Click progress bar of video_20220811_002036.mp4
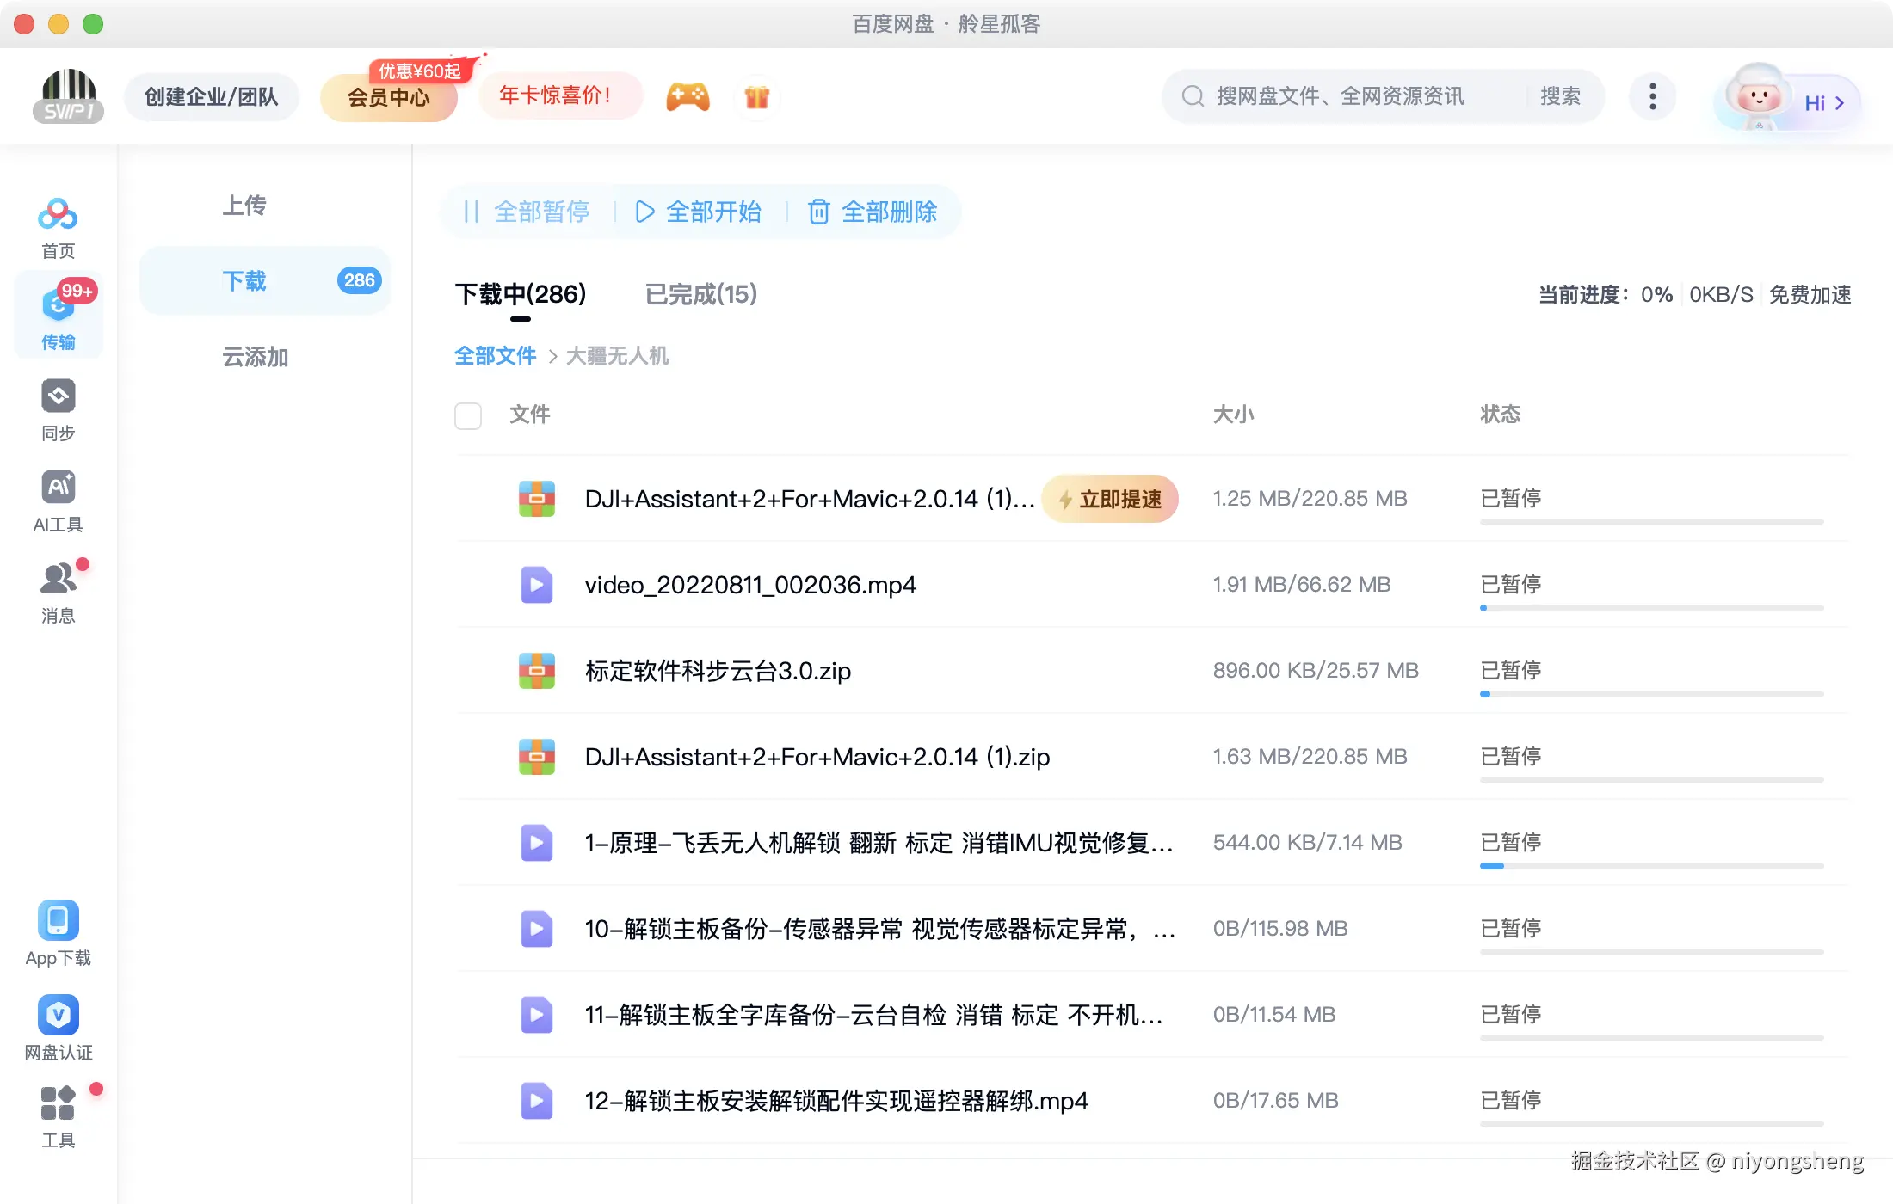The width and height of the screenshot is (1893, 1204). 1651,608
